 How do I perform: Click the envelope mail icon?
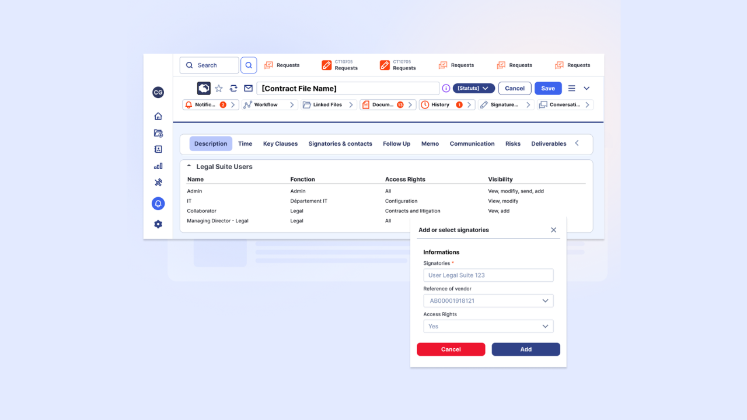coord(249,88)
